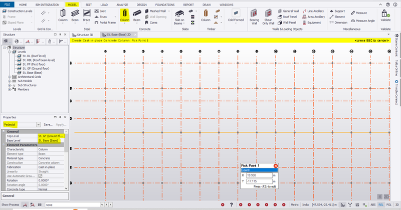Expand the Architectural Grids tree node
401x210 pixels.
coord(10,77)
